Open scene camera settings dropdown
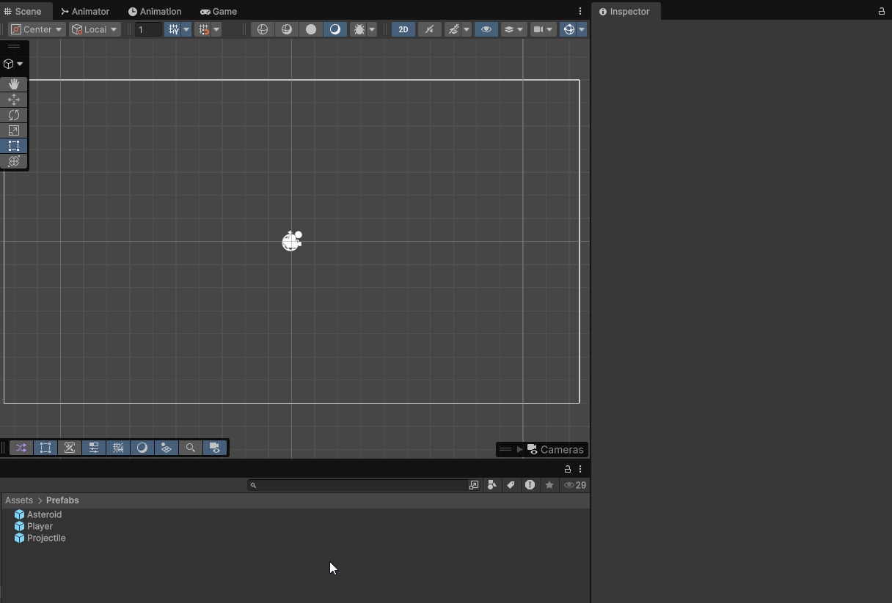Image resolution: width=892 pixels, height=603 pixels. click(x=544, y=29)
